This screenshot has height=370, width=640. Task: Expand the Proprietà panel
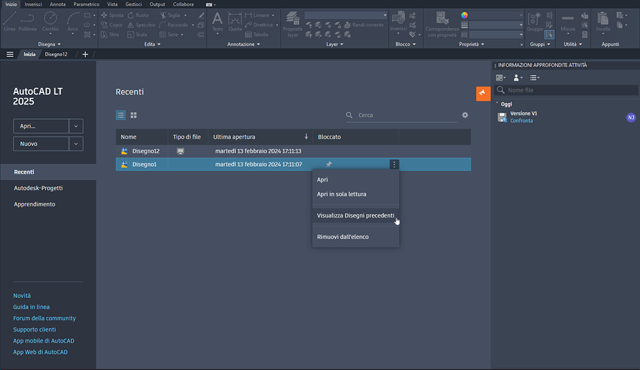(471, 44)
